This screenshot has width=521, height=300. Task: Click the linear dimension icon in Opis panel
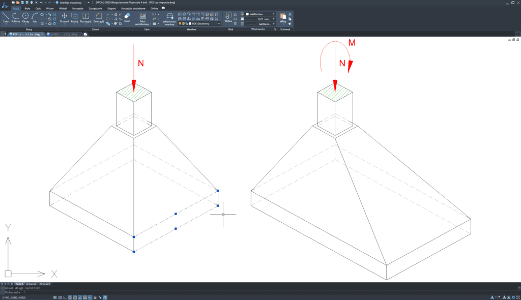154,14
